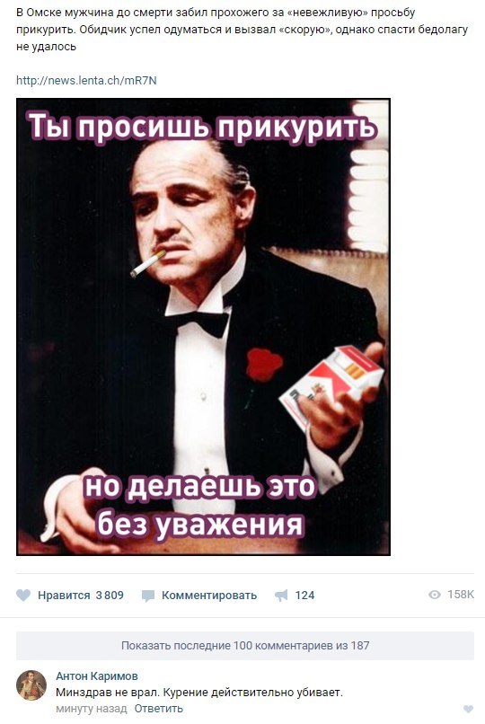The image size is (485, 724).
Task: Click the comment text Минздрав не врал
Action: pyautogui.click(x=199, y=693)
